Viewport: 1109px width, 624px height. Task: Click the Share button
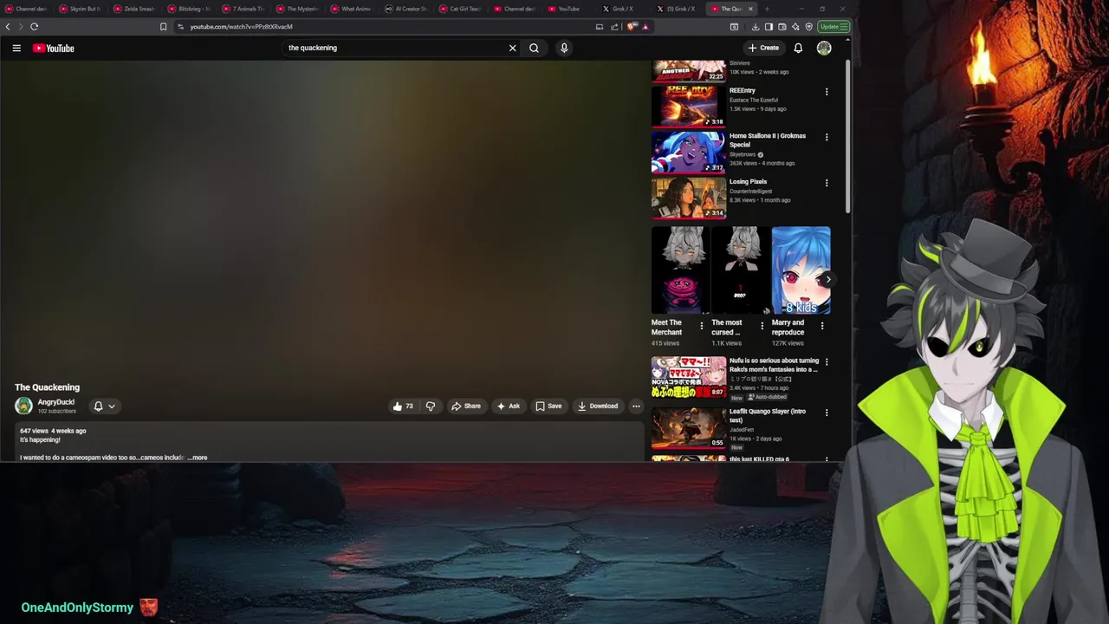click(466, 406)
